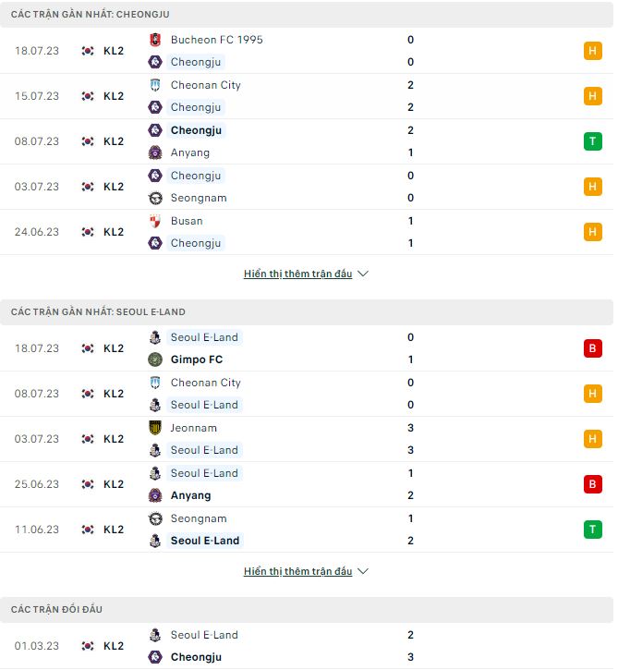Click the red B result badge for Seoul E-Land vs Gimpo FC
The width and height of the screenshot is (618, 670).
pyautogui.click(x=592, y=348)
